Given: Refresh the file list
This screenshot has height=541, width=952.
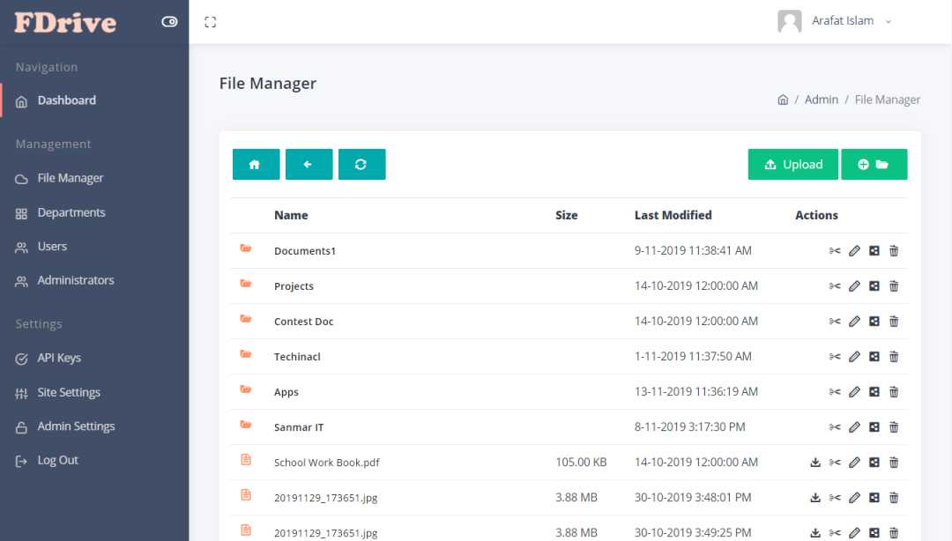Looking at the screenshot, I should pyautogui.click(x=361, y=165).
